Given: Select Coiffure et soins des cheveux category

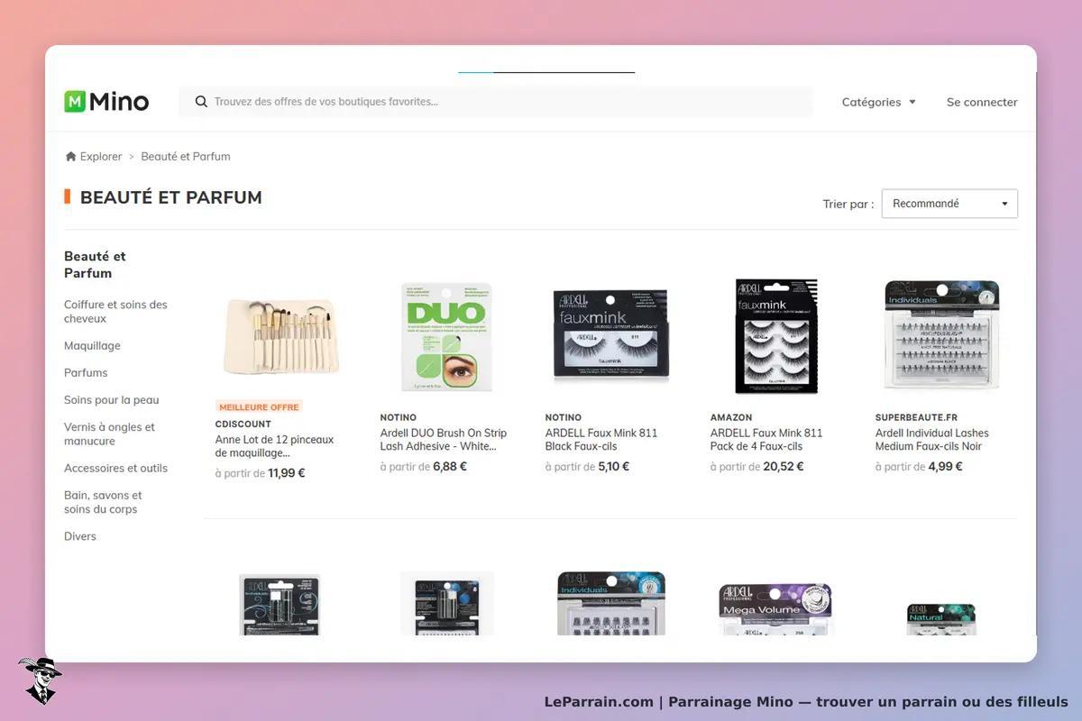Looking at the screenshot, I should tap(115, 312).
